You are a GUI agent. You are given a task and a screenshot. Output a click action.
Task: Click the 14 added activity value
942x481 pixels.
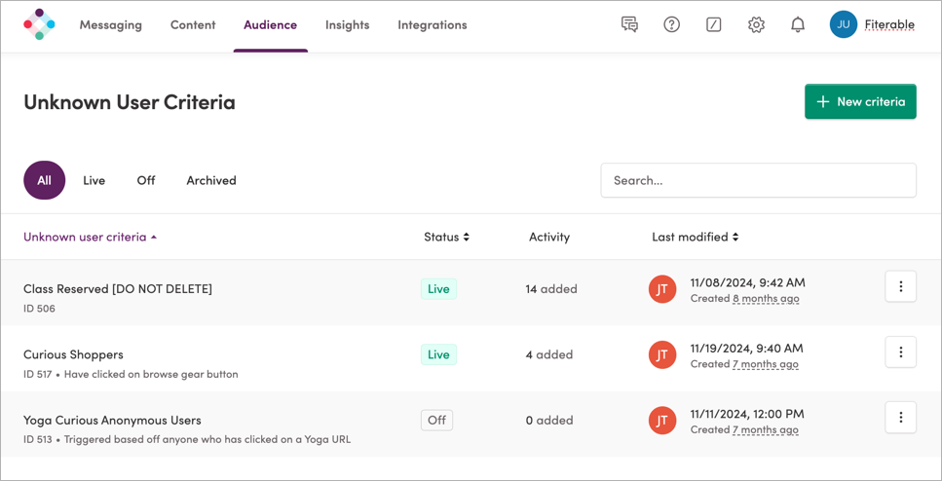(551, 289)
